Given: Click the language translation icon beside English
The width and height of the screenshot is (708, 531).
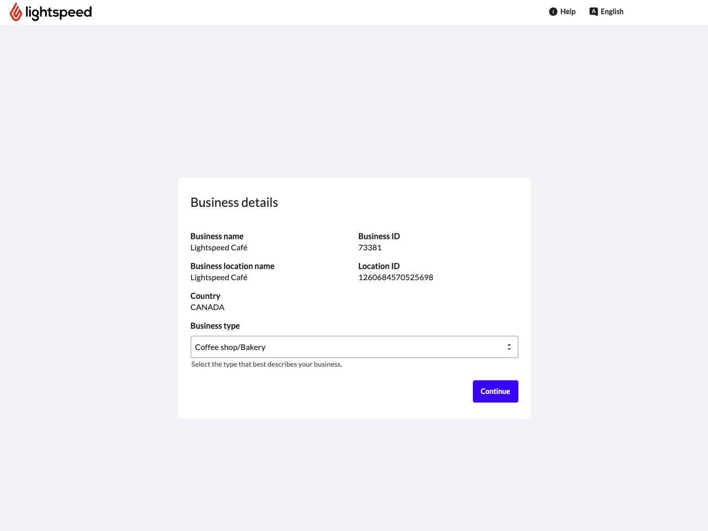Looking at the screenshot, I should point(593,11).
